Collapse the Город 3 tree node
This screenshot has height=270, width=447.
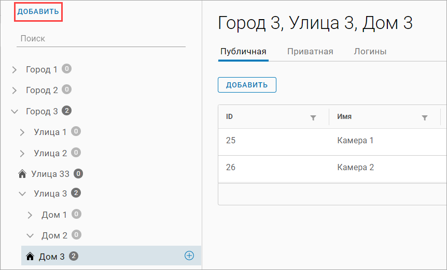click(15, 111)
